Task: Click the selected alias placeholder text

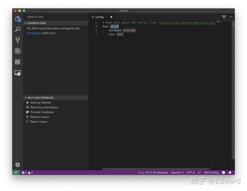Action: click(114, 26)
